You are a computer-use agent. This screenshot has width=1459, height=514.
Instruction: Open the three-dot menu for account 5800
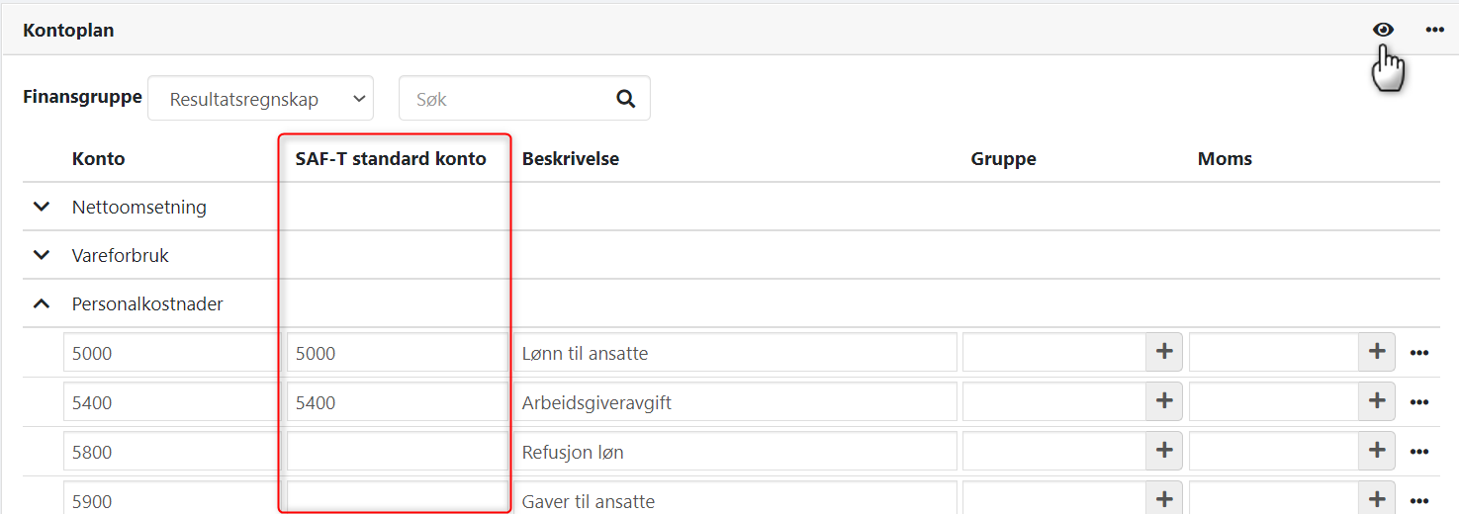[x=1419, y=452]
